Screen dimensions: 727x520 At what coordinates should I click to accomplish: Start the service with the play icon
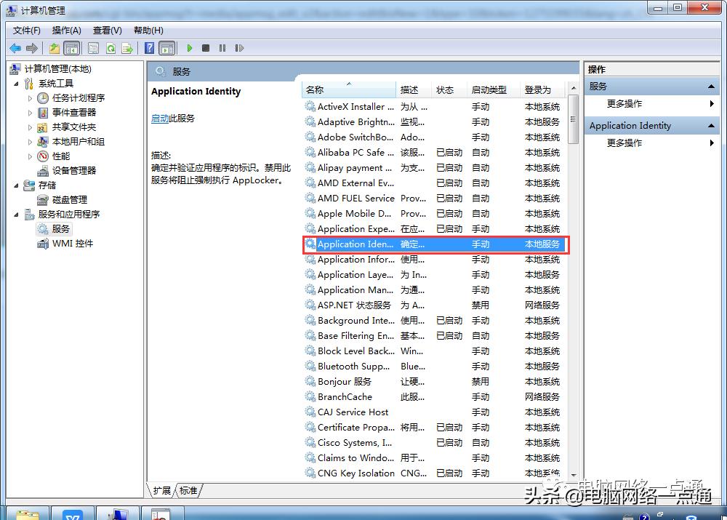[189, 48]
